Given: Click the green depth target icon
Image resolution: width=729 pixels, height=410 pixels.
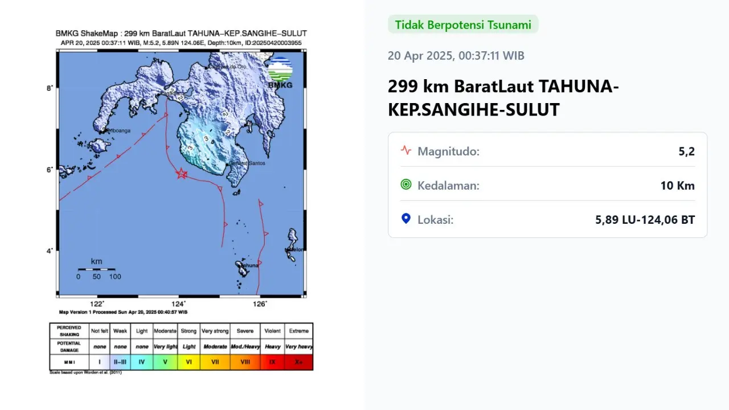Looking at the screenshot, I should coord(406,184).
